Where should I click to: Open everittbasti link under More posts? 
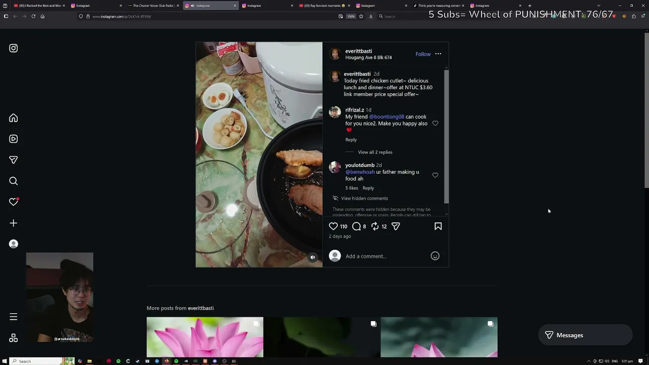click(x=201, y=308)
